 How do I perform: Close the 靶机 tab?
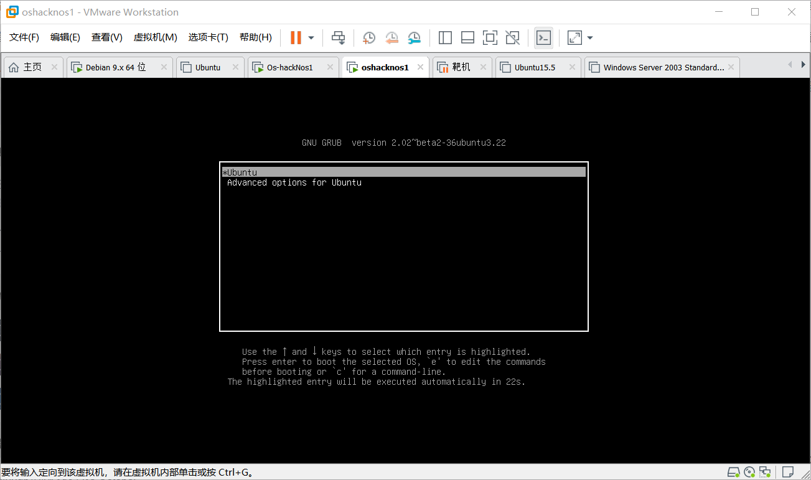483,67
